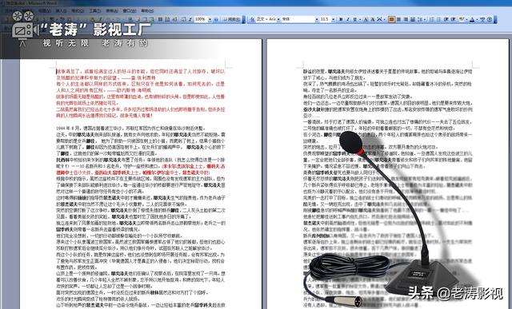Viewport: 512px width, 309px height.
Task: Open the 格式 menu
Action: coord(78,10)
